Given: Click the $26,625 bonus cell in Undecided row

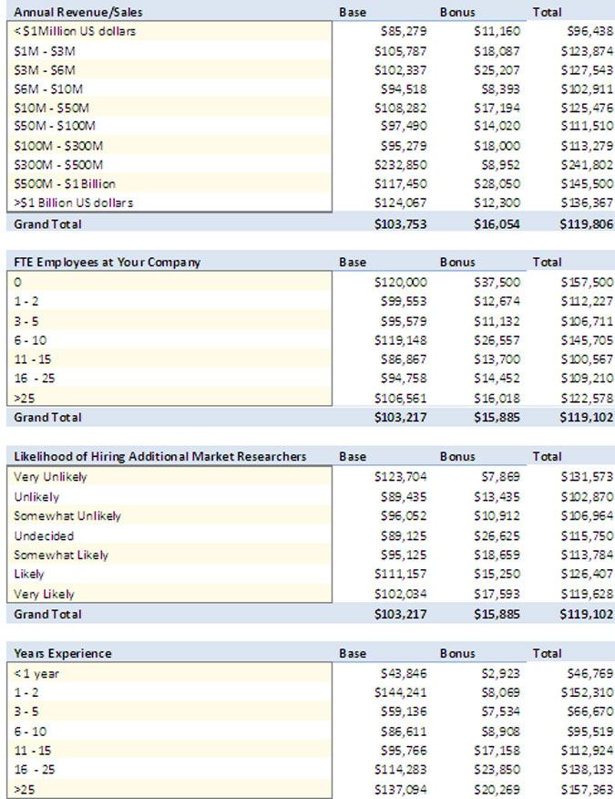Looking at the screenshot, I should click(497, 535).
